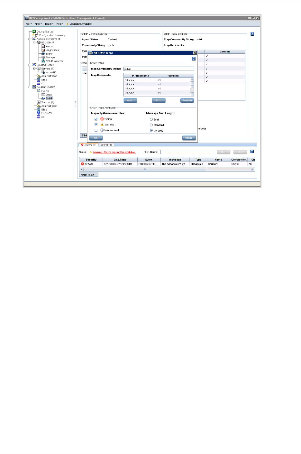Expand the cl1 tree node
This screenshot has height=454, width=301.
tap(34, 83)
